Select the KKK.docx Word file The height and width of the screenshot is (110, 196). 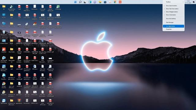pyautogui.click(x=35, y=67)
